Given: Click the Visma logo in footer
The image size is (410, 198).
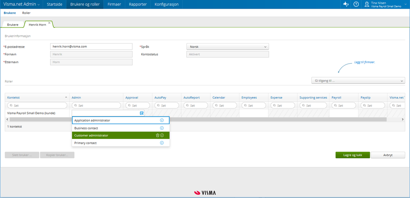Looking at the screenshot, I should click(205, 193).
